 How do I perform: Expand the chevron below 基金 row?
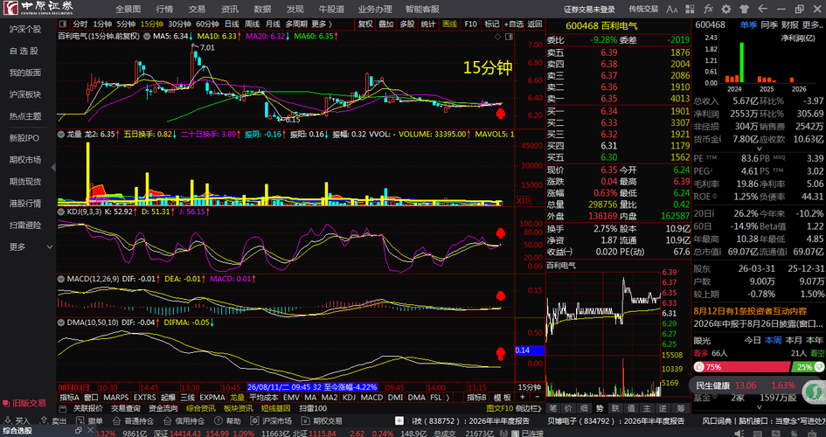pos(759,407)
